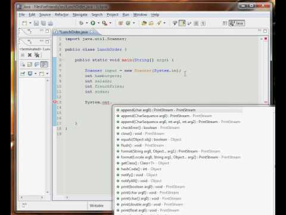
Task: Click the Debug bug icon in toolbar
Action: pos(81,23)
